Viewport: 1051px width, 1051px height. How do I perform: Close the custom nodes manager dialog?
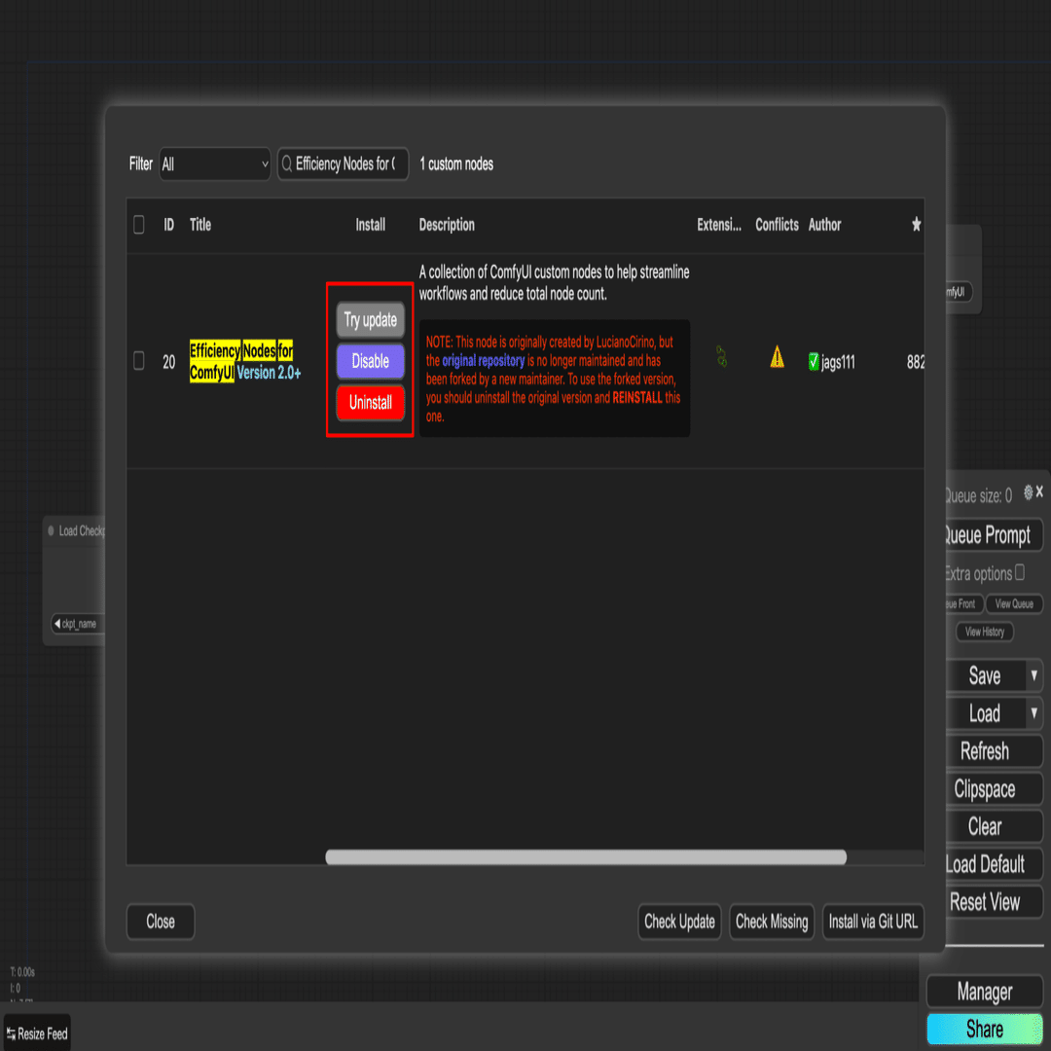click(x=161, y=922)
